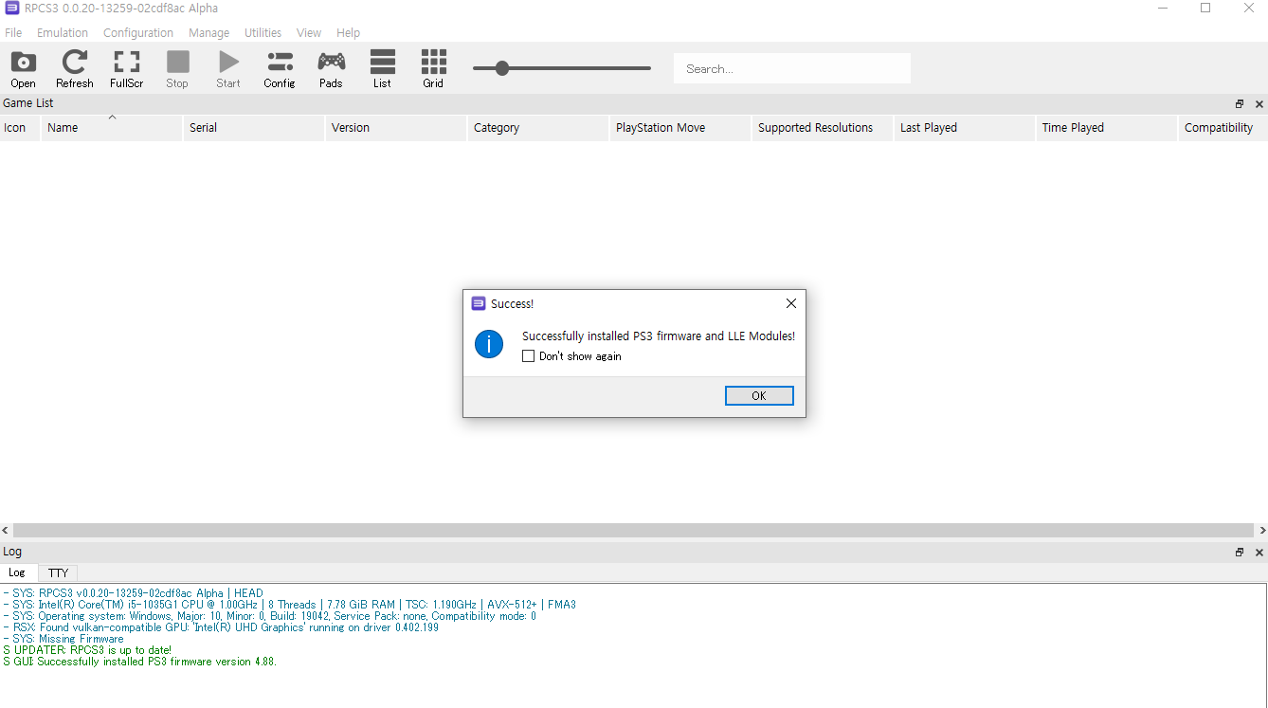
Task: Sort by the Version column header
Action: pos(396,127)
